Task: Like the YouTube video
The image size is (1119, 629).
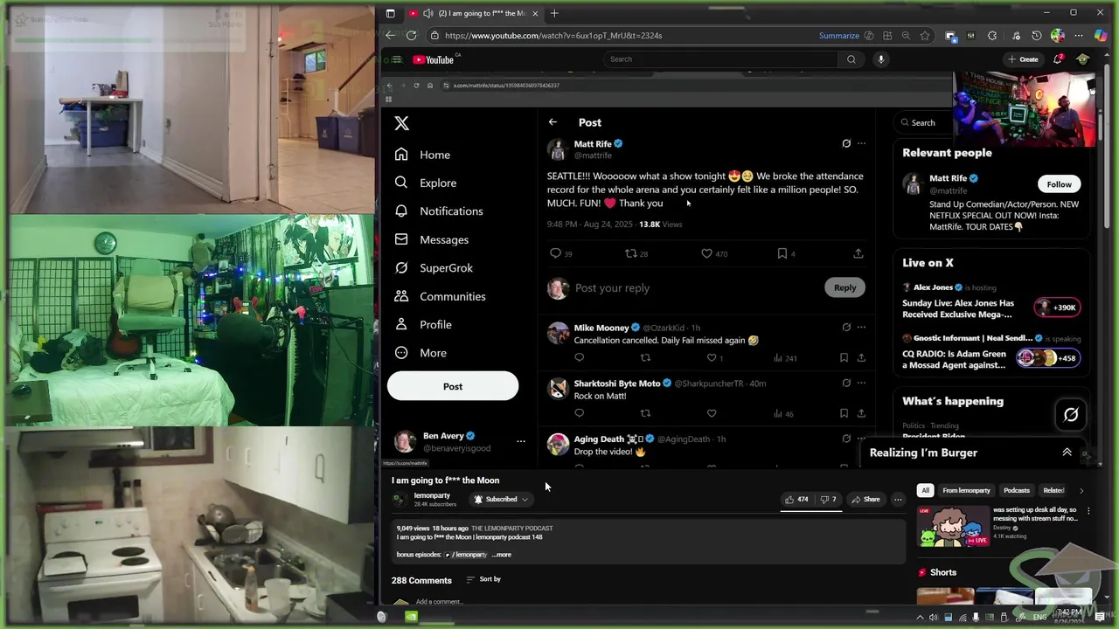Action: pos(796,499)
